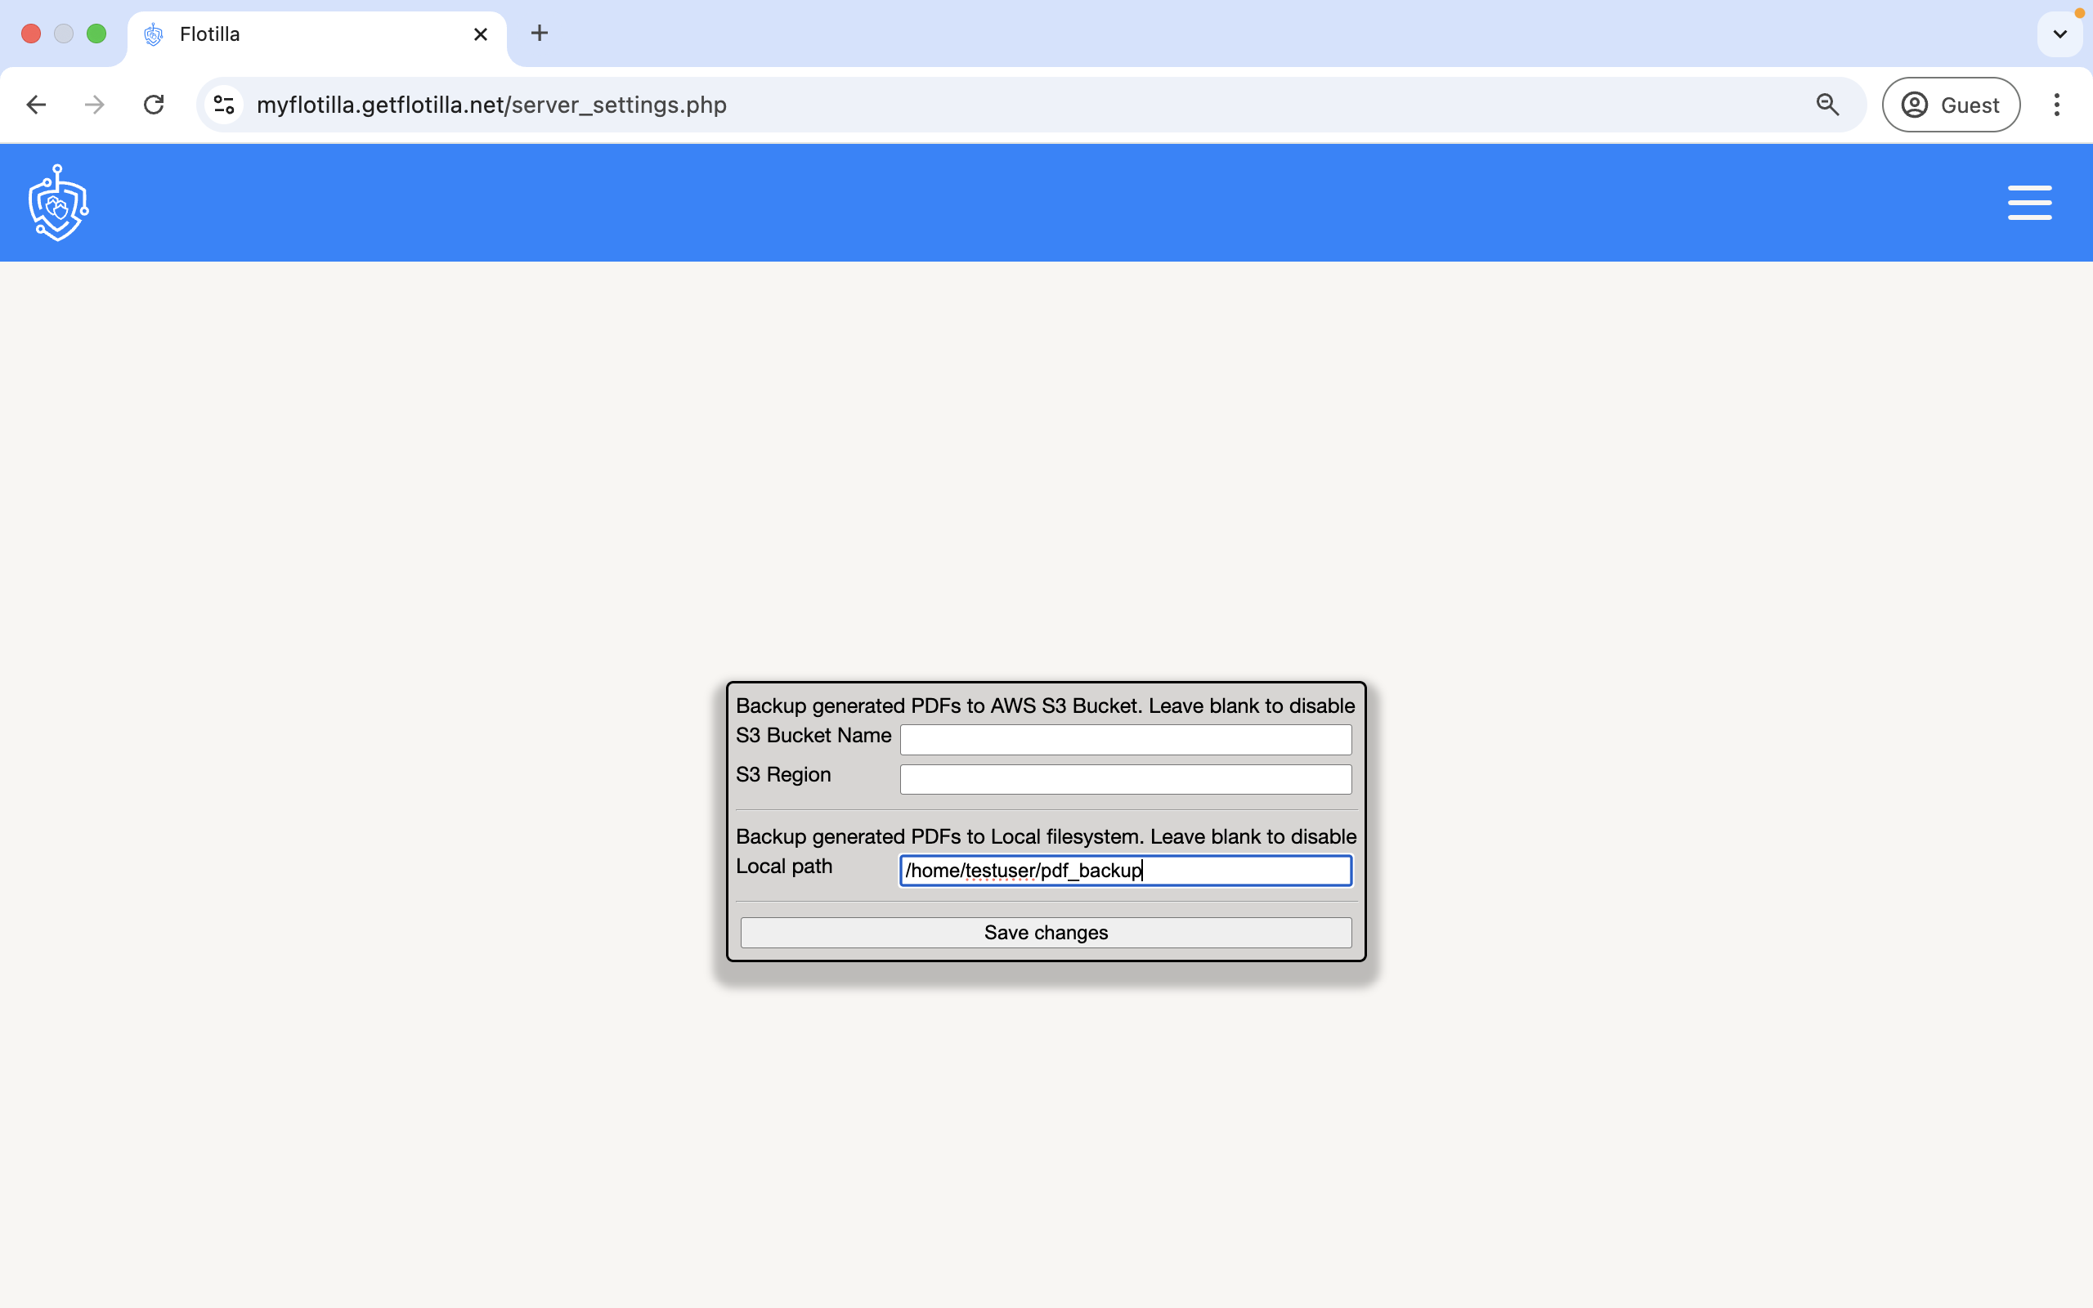Expand the tab search dropdown chevron
This screenshot has width=2093, height=1308.
[2059, 34]
